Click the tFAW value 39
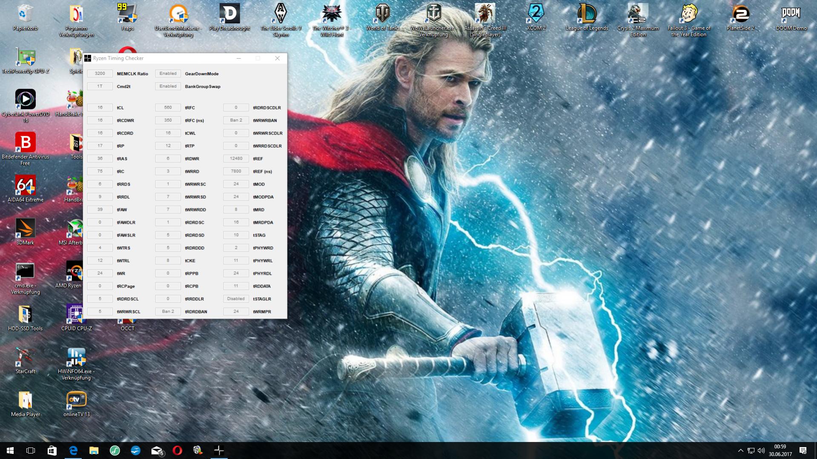 pyautogui.click(x=100, y=210)
